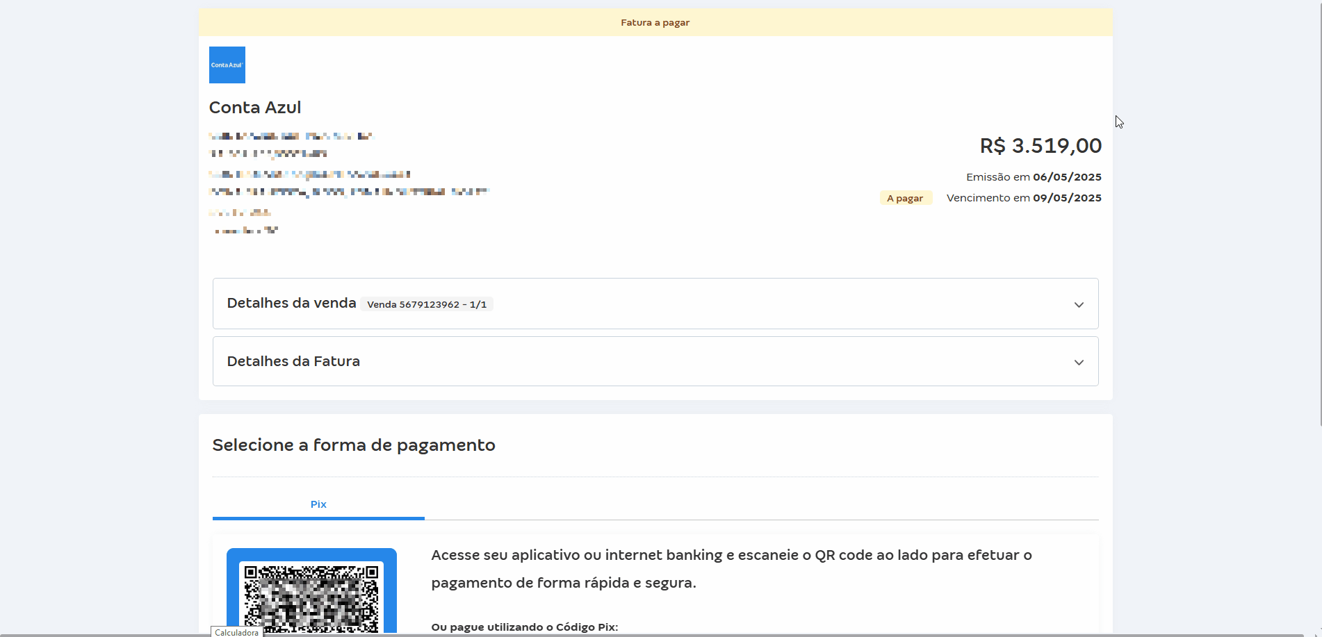Image resolution: width=1322 pixels, height=637 pixels.
Task: Select the Pix payment tab
Action: (x=318, y=504)
